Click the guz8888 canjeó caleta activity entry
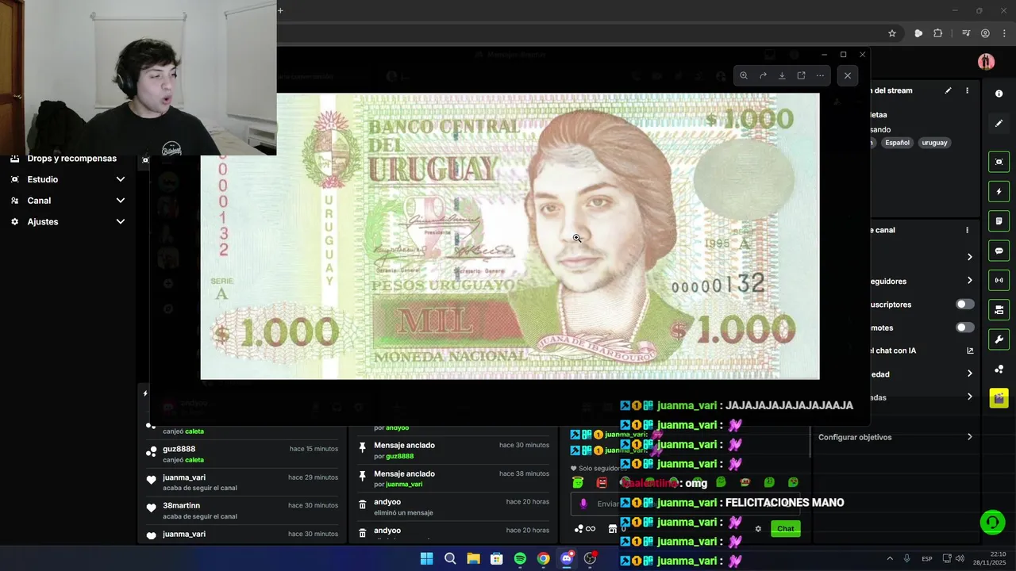Image resolution: width=1016 pixels, height=571 pixels. click(243, 454)
